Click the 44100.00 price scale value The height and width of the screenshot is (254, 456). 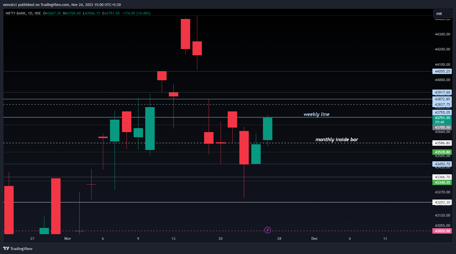[x=442, y=65]
